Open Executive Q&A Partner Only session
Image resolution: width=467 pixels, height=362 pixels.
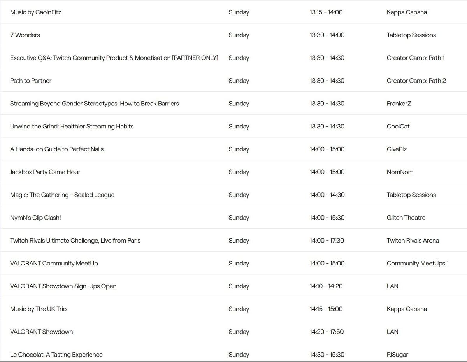coord(114,58)
